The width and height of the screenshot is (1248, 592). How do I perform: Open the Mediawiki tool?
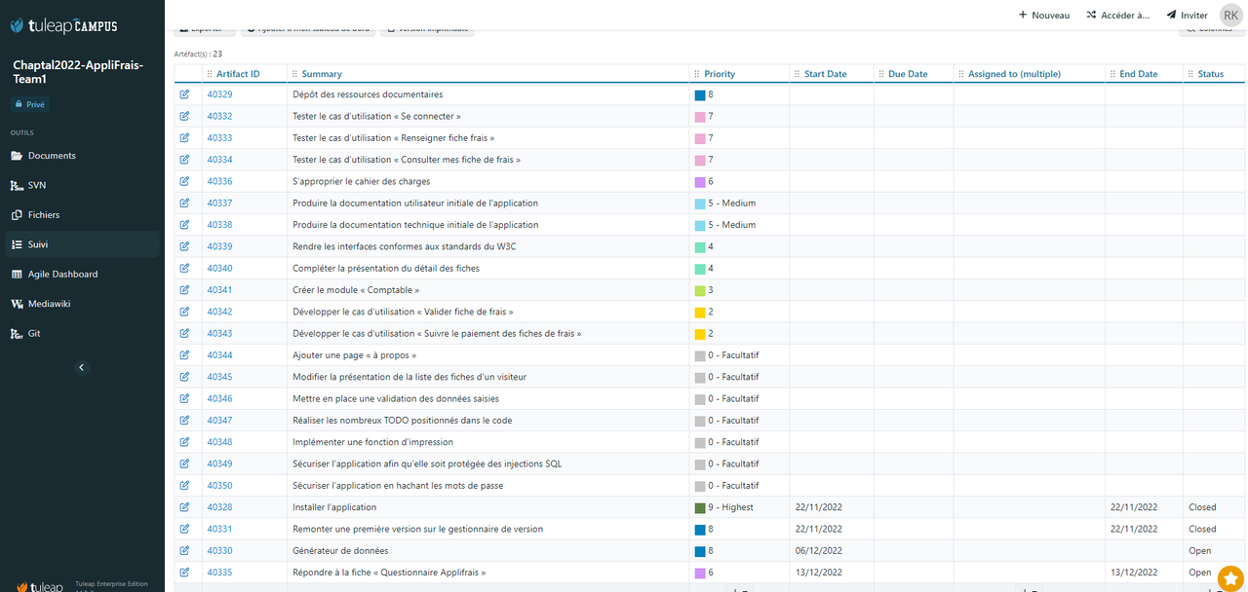click(x=80, y=304)
